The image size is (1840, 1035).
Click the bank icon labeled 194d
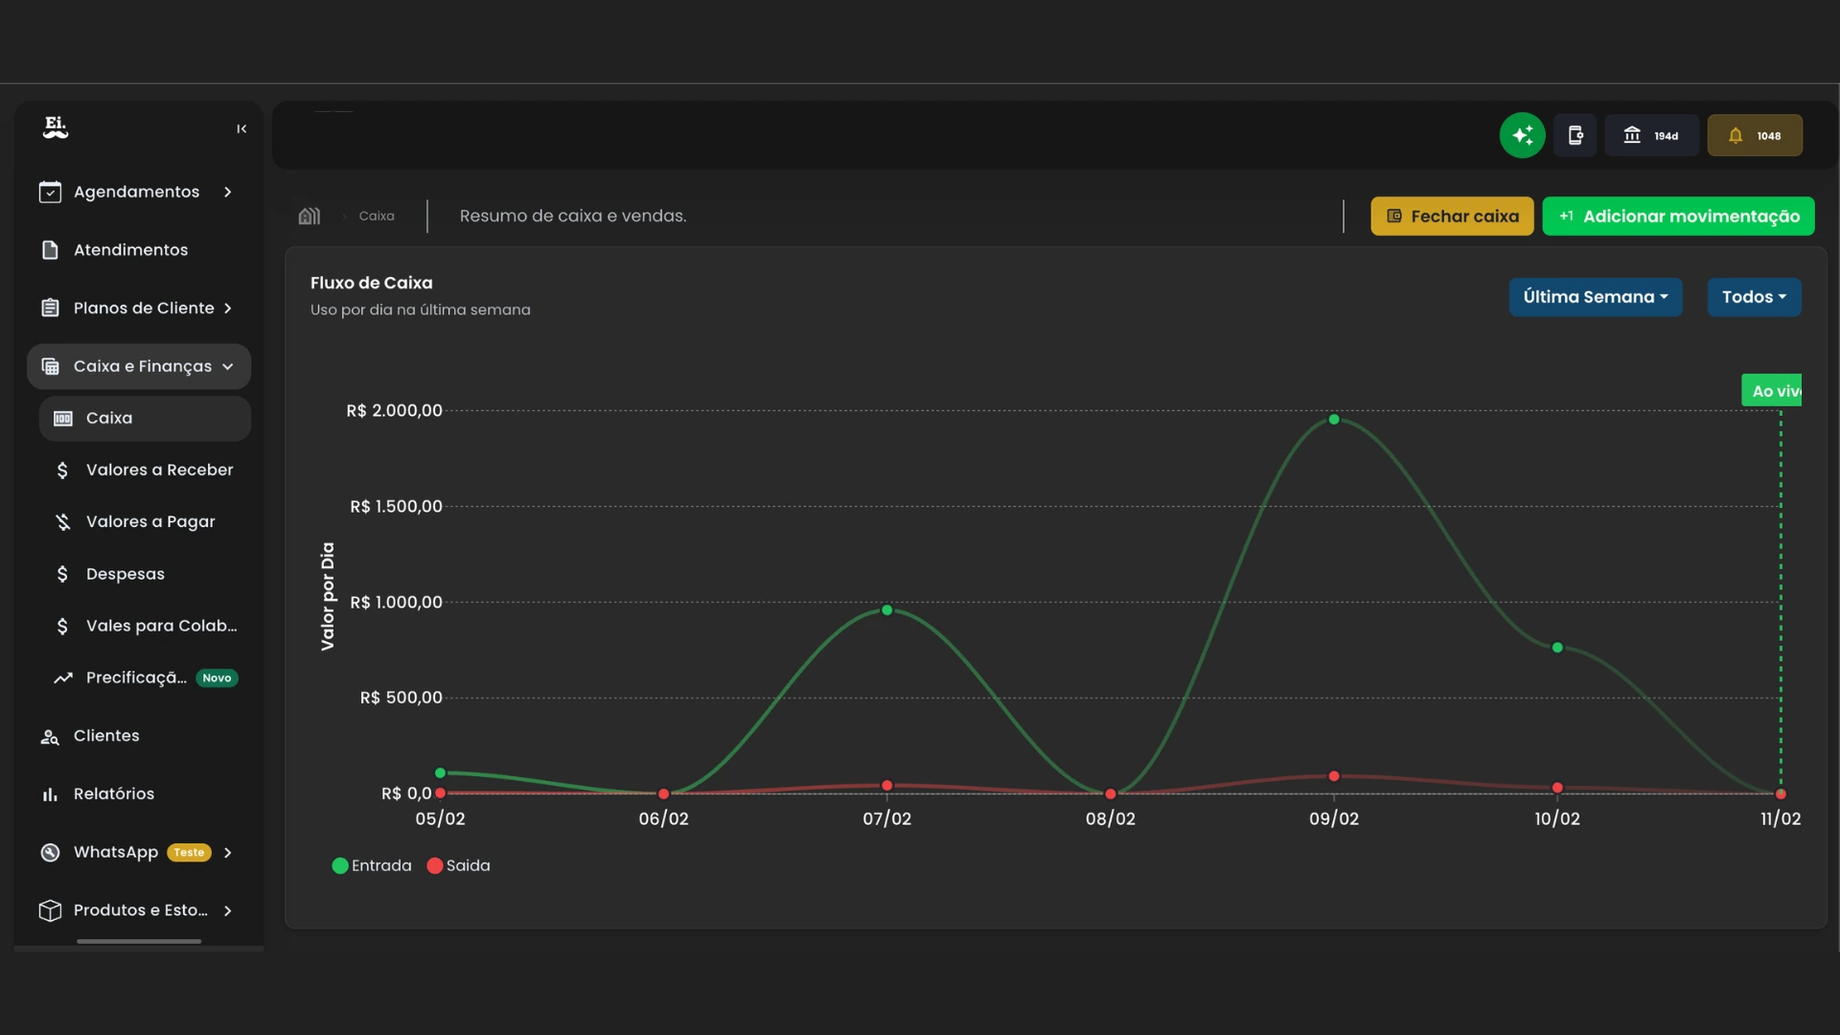coord(1650,135)
